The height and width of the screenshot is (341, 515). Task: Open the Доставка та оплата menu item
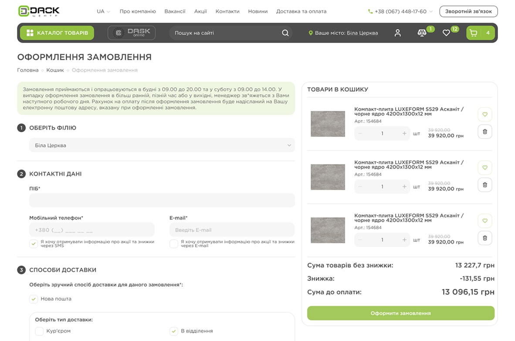click(301, 11)
